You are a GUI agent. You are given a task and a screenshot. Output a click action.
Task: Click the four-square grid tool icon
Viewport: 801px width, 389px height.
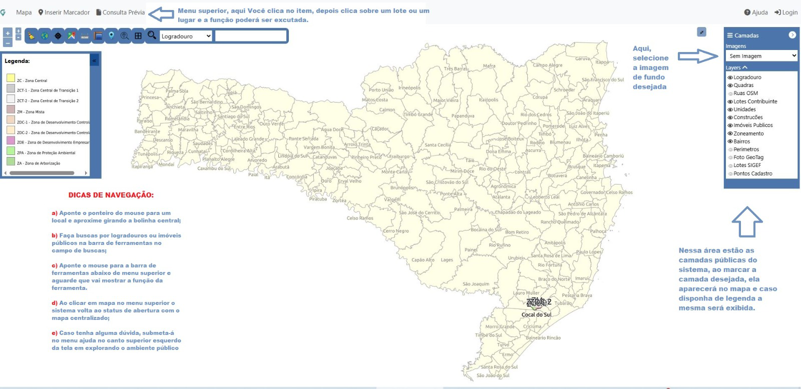click(x=138, y=36)
